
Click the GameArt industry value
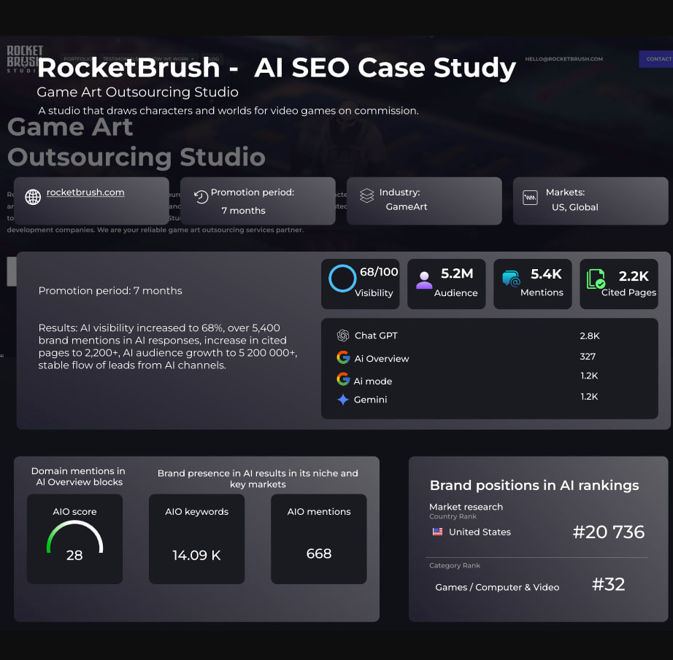pyautogui.click(x=407, y=206)
